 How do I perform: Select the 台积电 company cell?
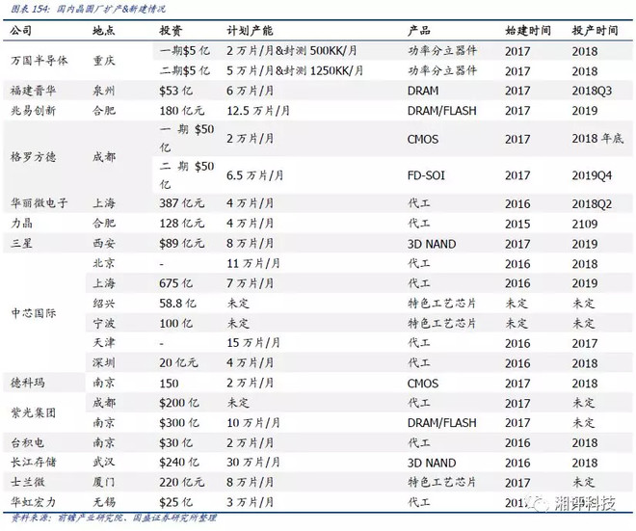[x=27, y=442]
